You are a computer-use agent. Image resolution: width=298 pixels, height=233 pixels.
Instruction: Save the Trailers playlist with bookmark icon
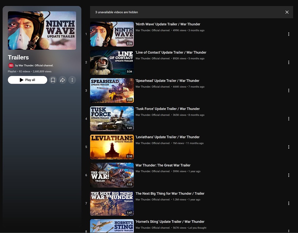click(x=53, y=80)
